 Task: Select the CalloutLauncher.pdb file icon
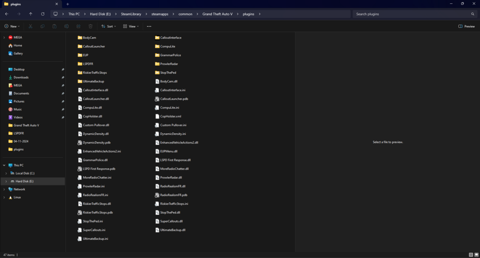point(157,99)
